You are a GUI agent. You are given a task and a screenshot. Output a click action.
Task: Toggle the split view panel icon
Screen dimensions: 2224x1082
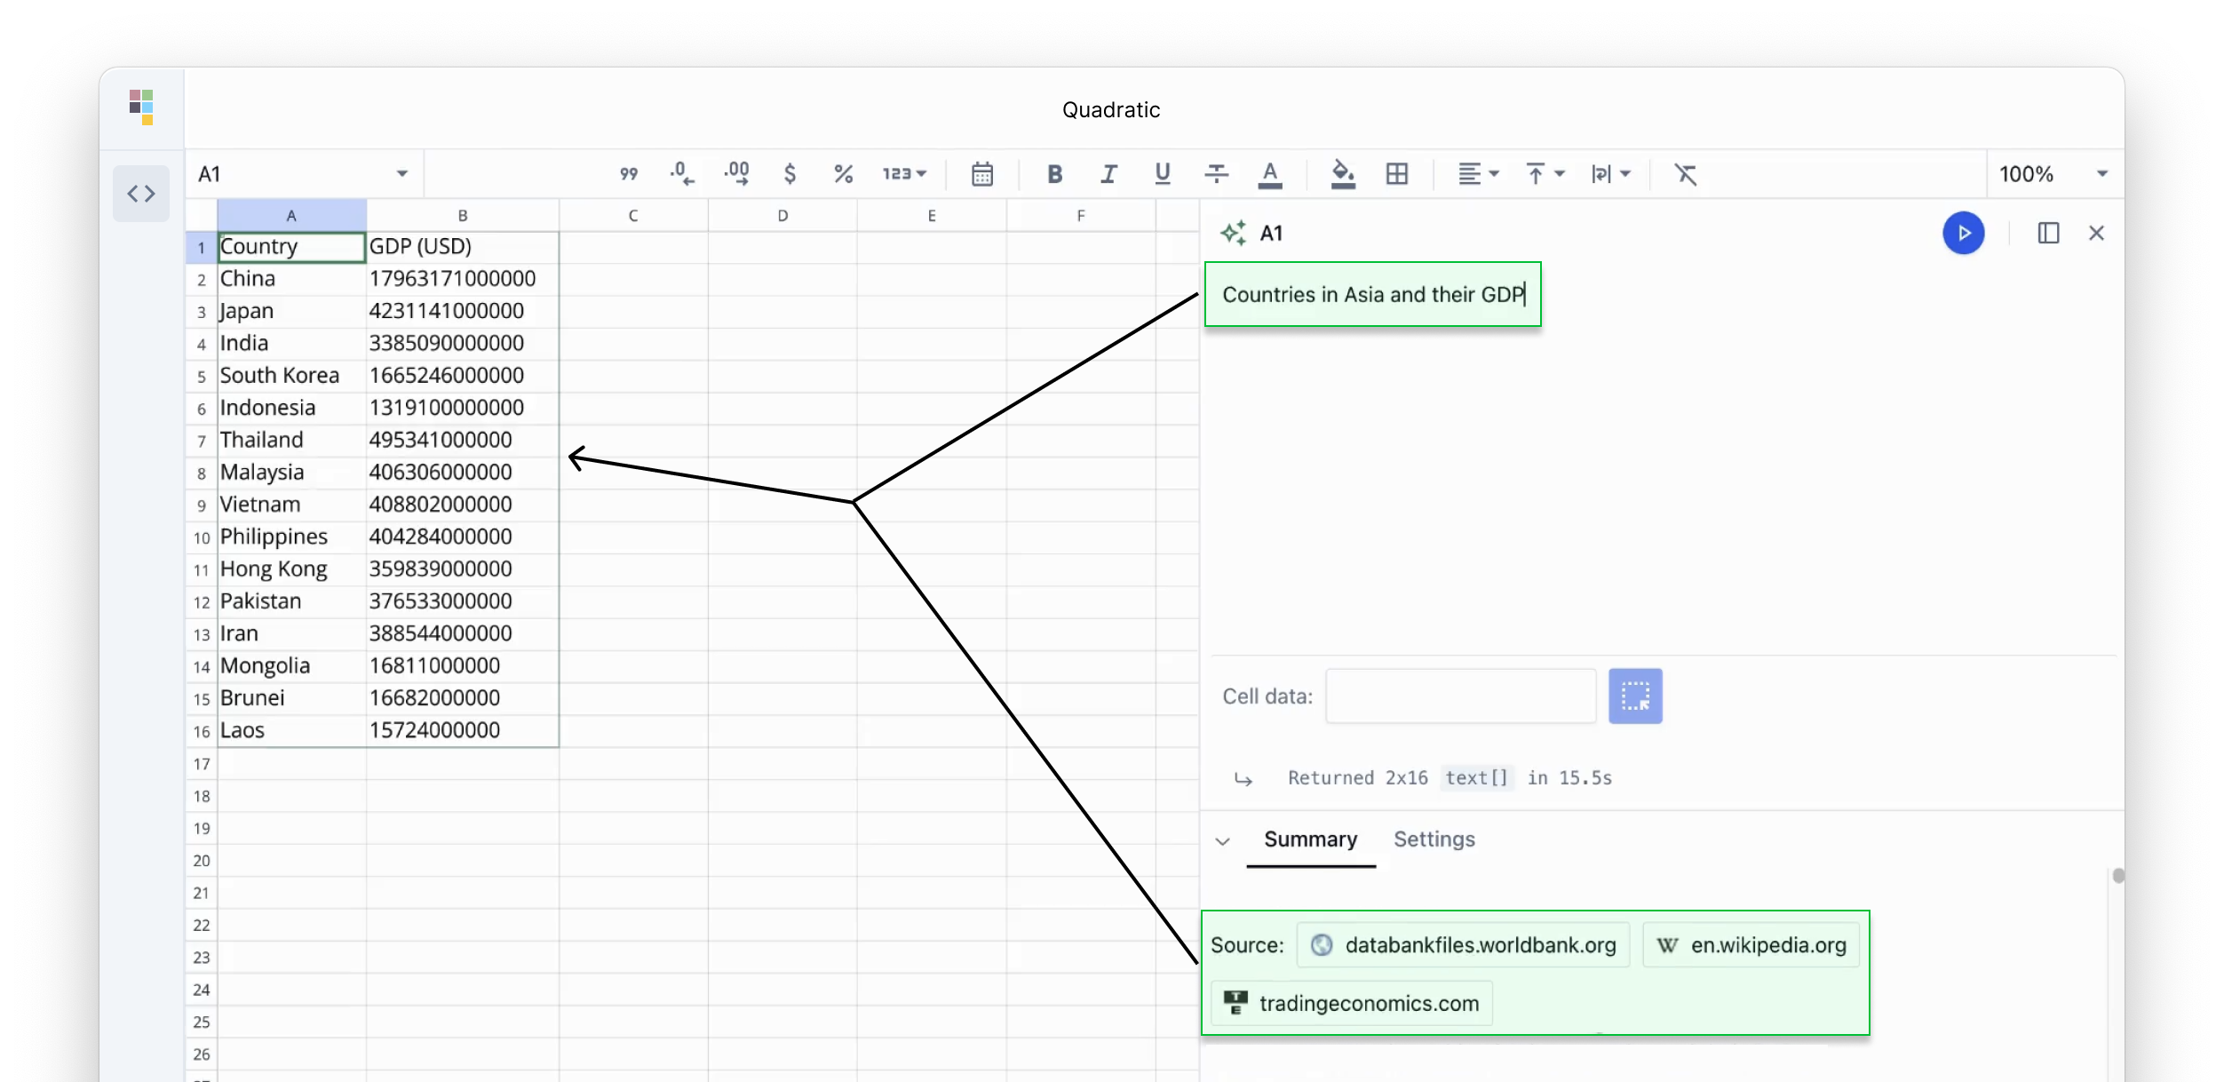tap(2048, 233)
